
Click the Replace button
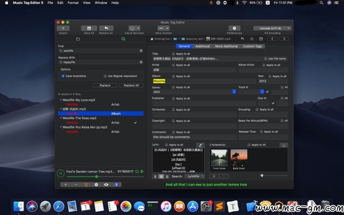pyautogui.click(x=105, y=85)
